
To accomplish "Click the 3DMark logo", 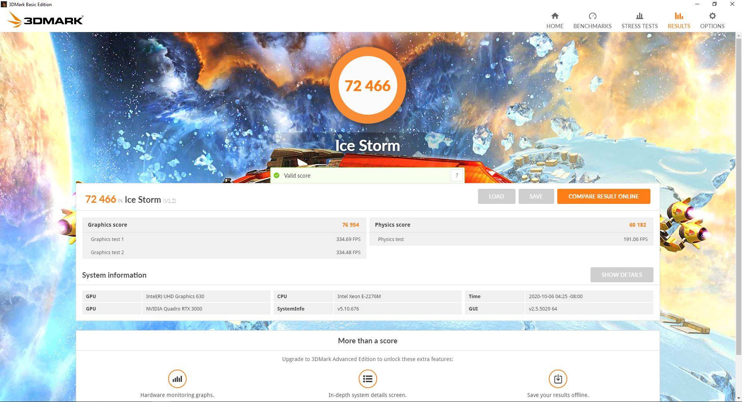I will point(45,20).
